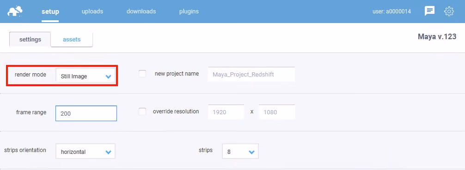Open the plugins tab
This screenshot has width=465, height=170.
189,12
